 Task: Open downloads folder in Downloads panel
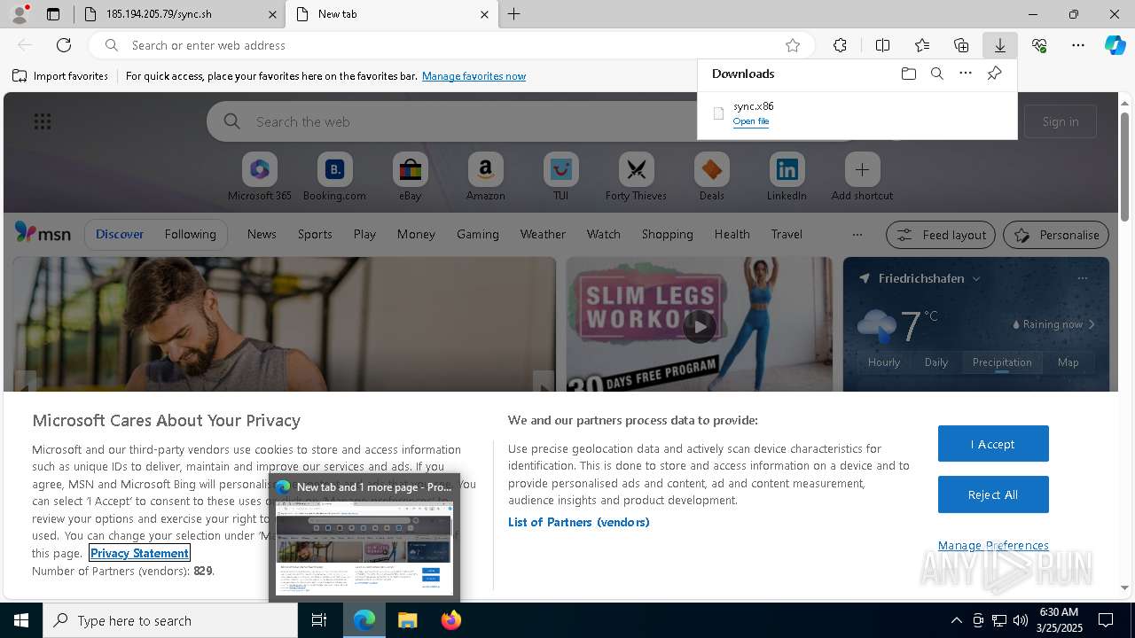(x=908, y=74)
